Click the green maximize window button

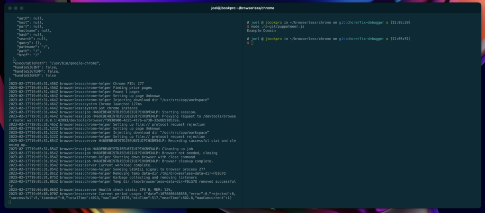coord(21,9)
